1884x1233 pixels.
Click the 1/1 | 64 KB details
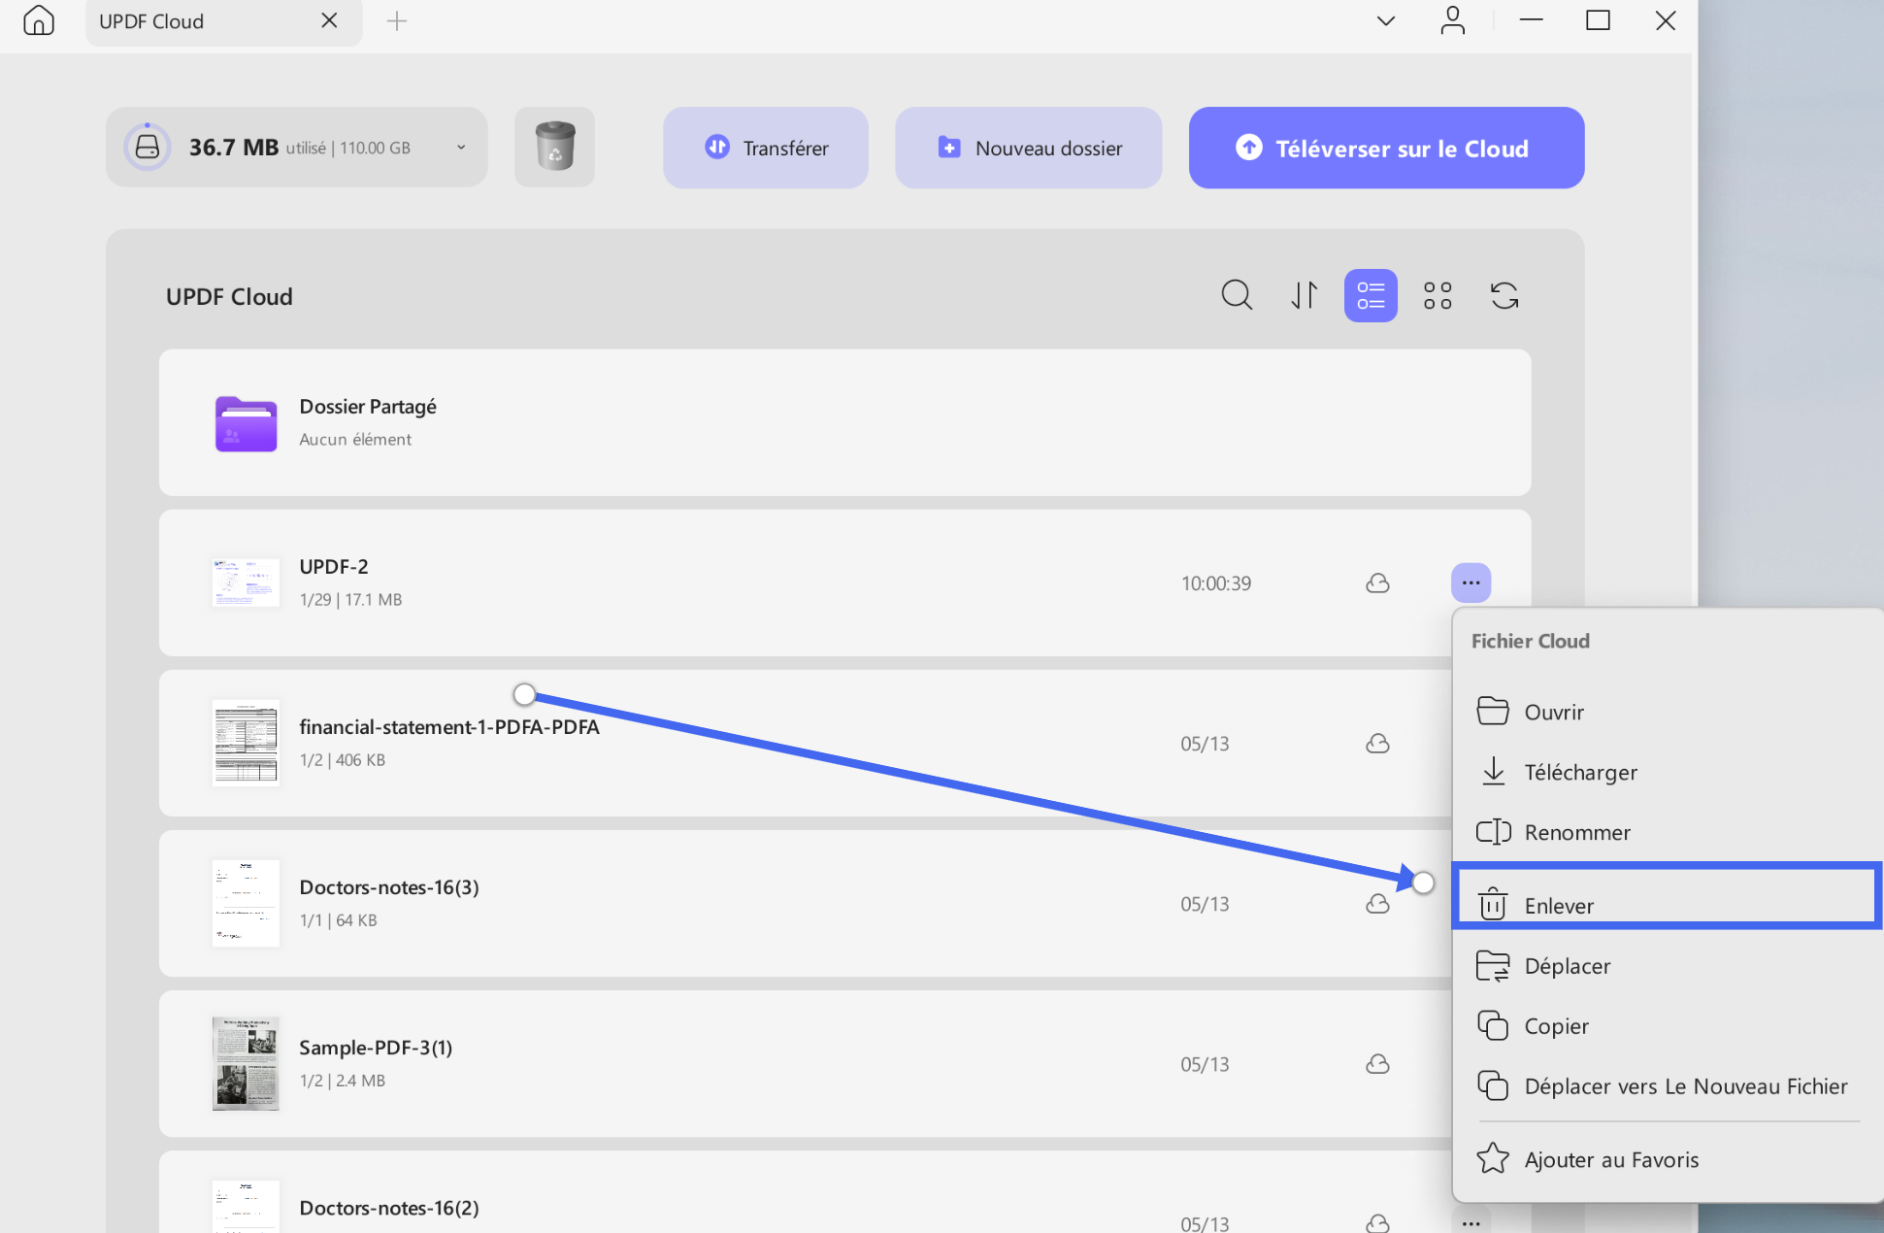tap(338, 920)
